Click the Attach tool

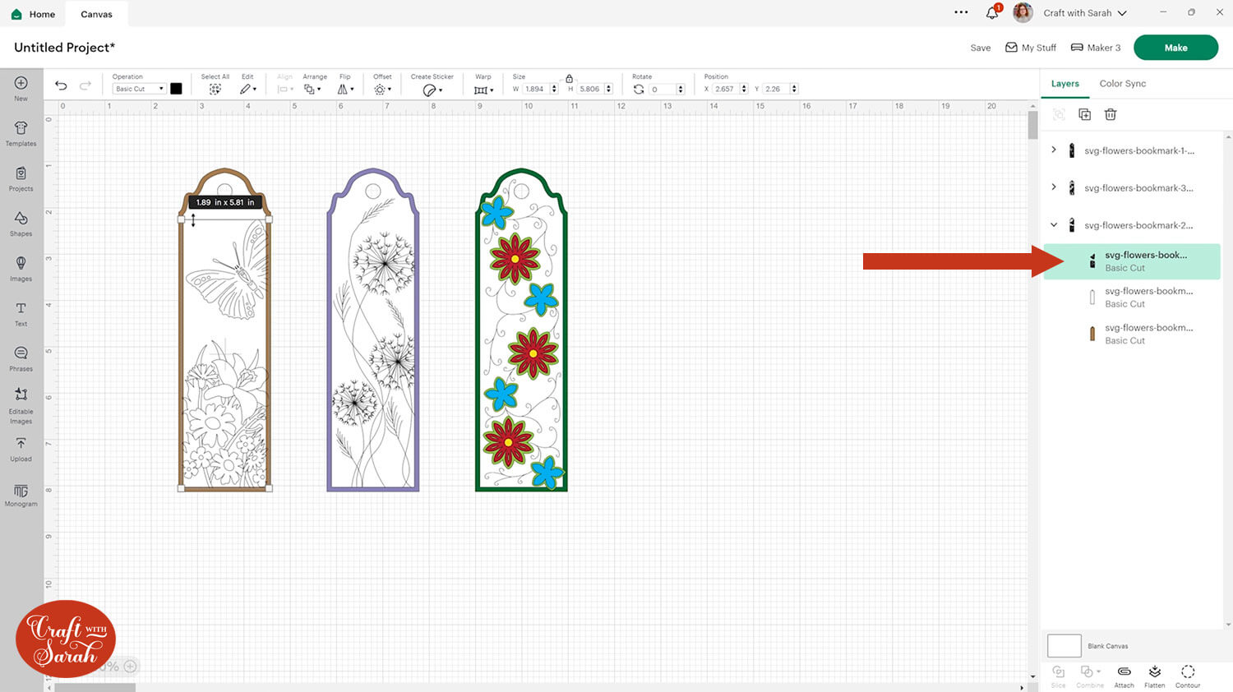1124,676
